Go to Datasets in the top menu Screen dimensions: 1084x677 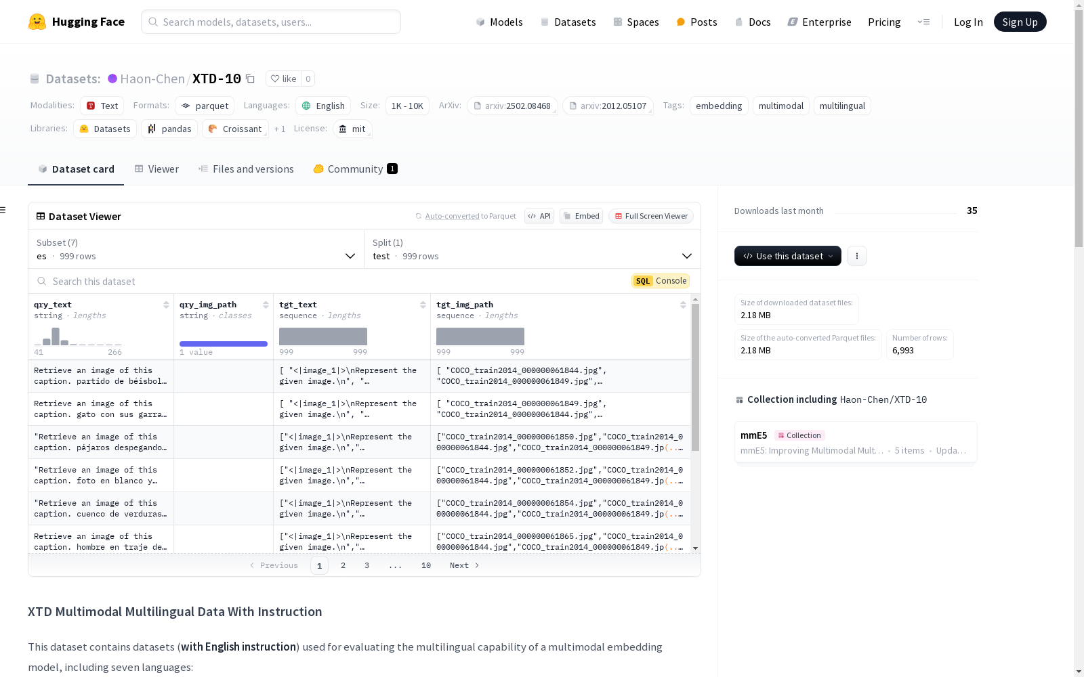point(568,22)
